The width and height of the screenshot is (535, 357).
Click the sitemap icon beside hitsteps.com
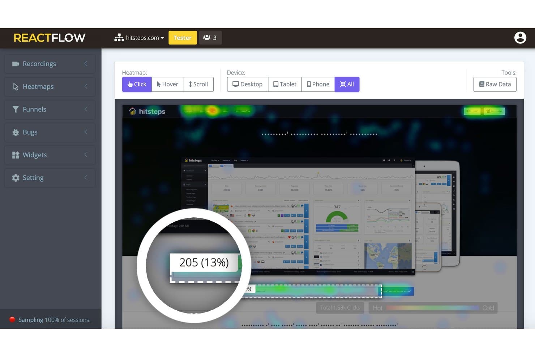tap(119, 38)
